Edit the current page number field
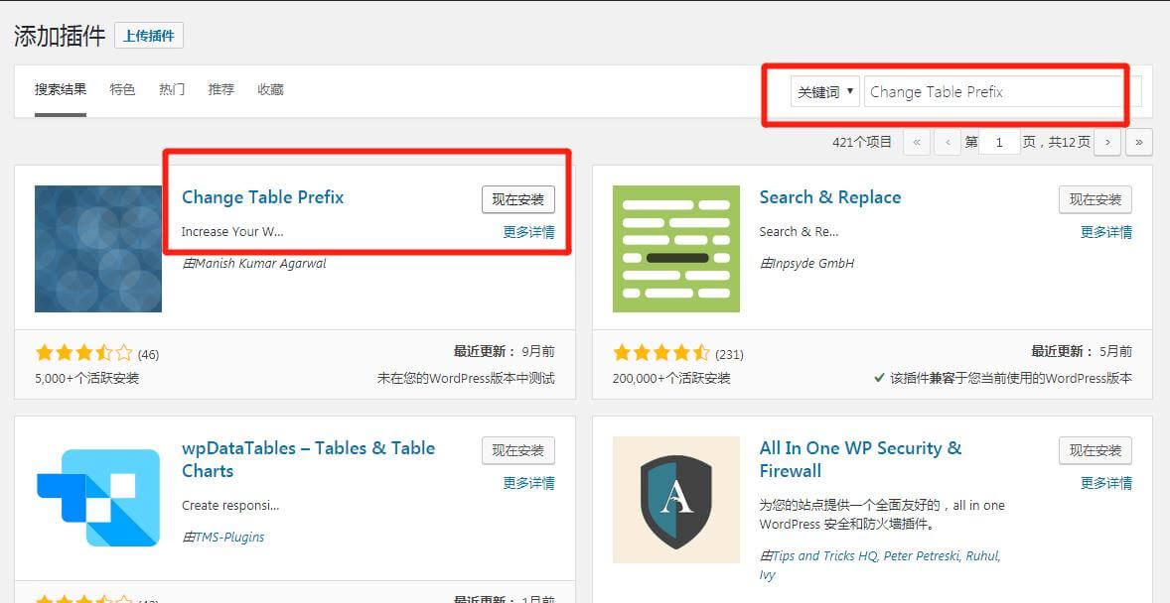Image resolution: width=1170 pixels, height=603 pixels. (999, 142)
